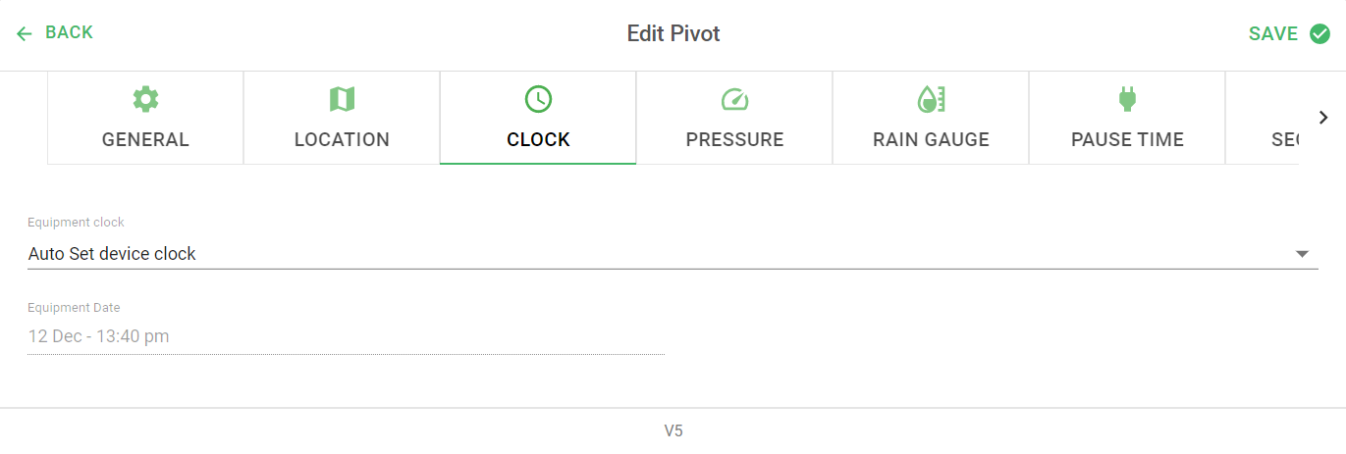Click the speedometer pressure gauge icon

pyautogui.click(x=734, y=99)
